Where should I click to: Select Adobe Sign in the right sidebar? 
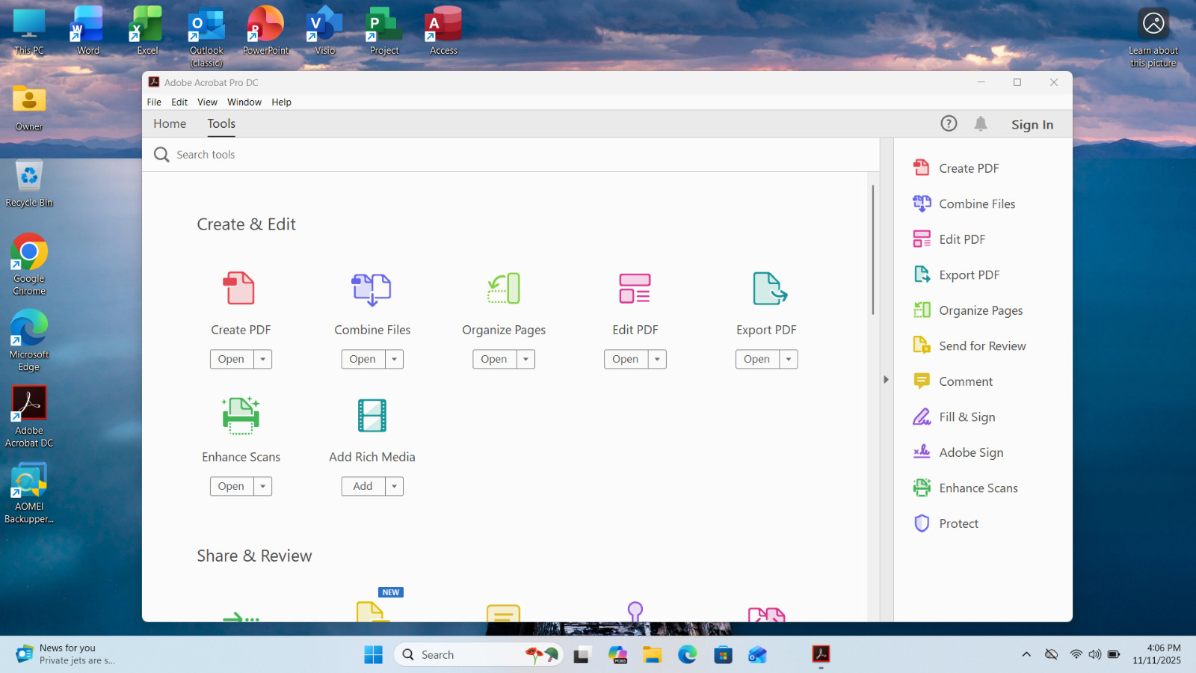[958, 452]
